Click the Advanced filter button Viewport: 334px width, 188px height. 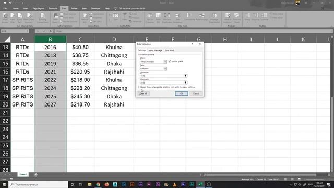click(x=136, y=21)
